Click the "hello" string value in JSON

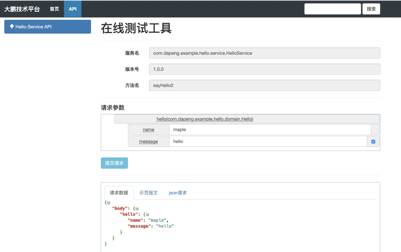(x=165, y=226)
